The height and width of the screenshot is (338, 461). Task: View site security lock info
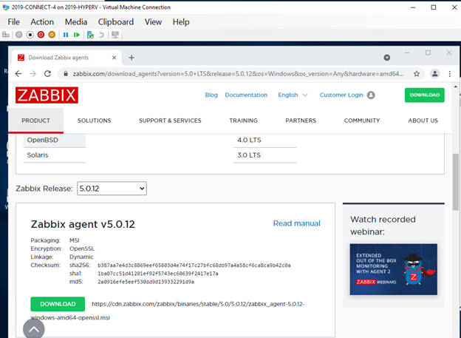[66, 74]
